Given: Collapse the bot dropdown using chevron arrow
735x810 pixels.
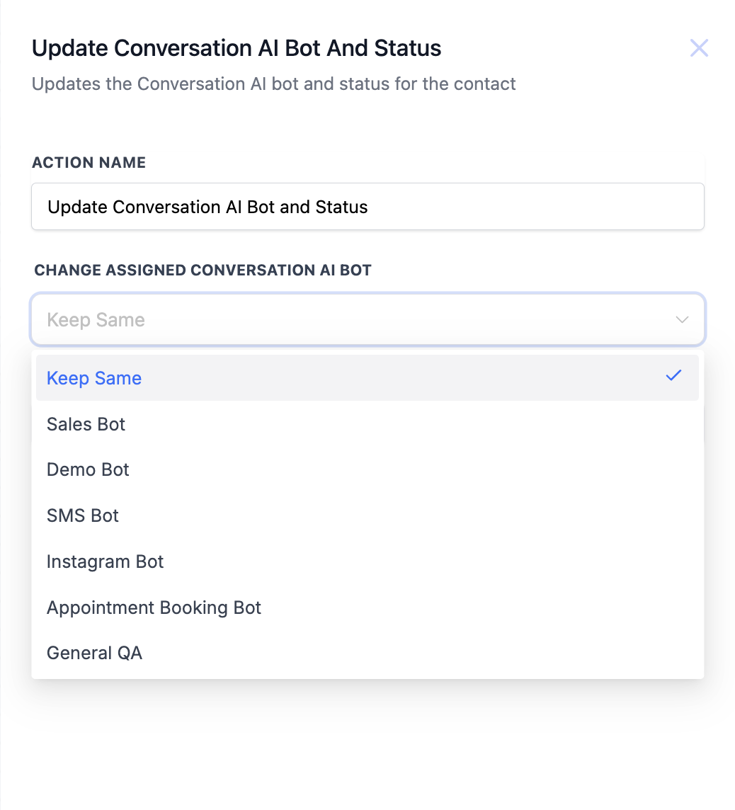Looking at the screenshot, I should [x=682, y=320].
